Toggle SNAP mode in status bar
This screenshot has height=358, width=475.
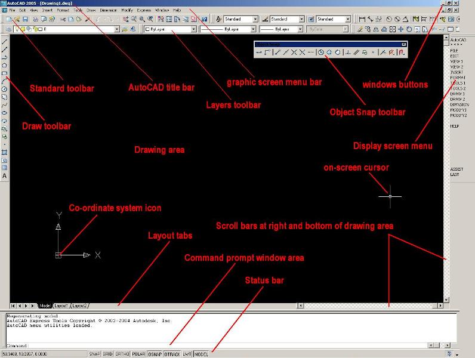point(94,354)
